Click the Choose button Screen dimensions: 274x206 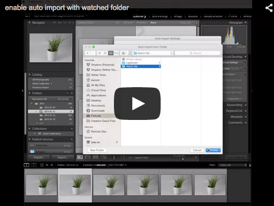[x=213, y=150]
